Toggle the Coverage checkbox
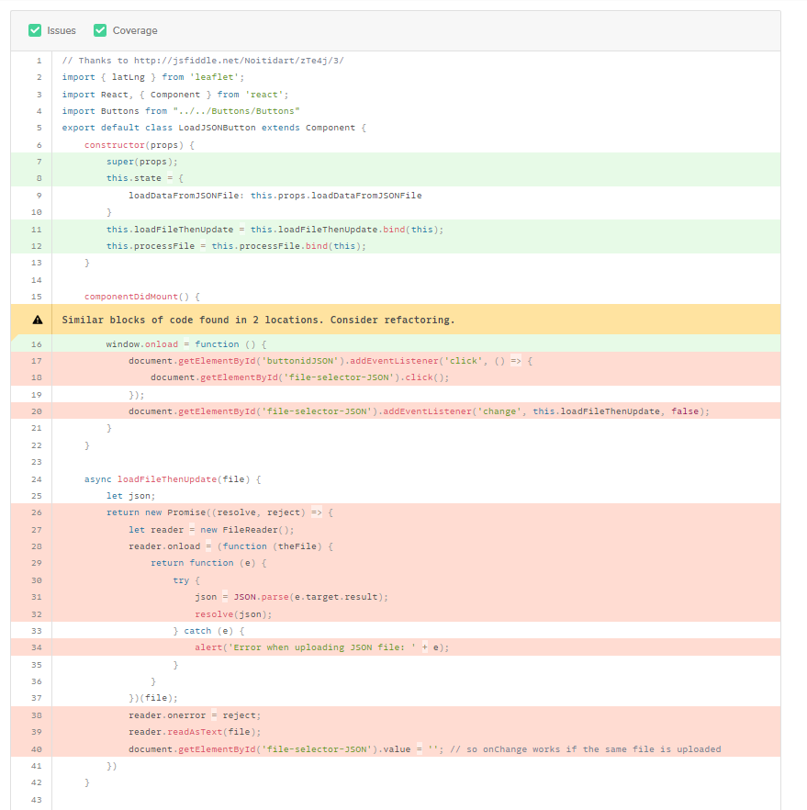 (x=100, y=30)
